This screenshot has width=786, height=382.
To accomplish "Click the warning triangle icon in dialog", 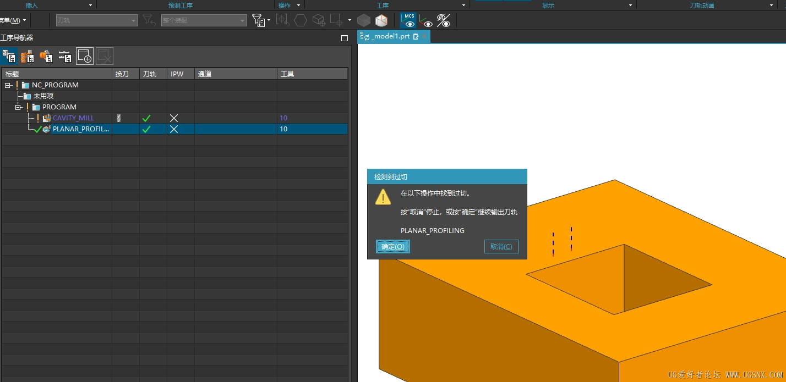I will coord(383,197).
